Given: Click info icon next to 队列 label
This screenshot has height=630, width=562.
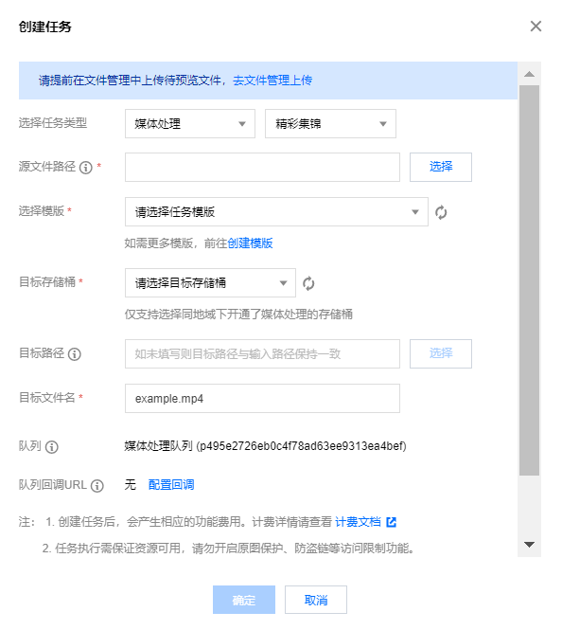Looking at the screenshot, I should point(52,447).
